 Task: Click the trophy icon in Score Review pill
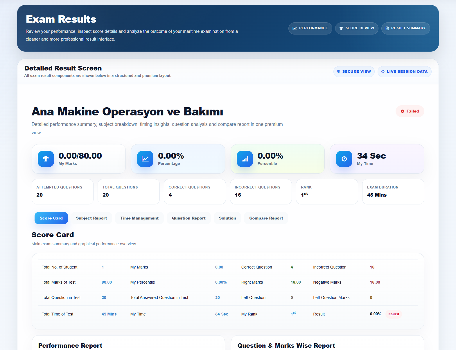(341, 28)
